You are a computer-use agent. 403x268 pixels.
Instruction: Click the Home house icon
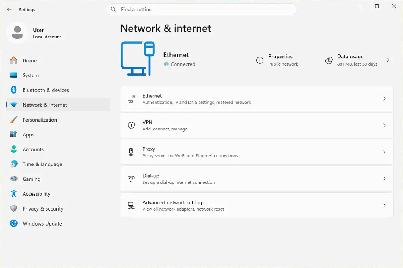(x=14, y=60)
